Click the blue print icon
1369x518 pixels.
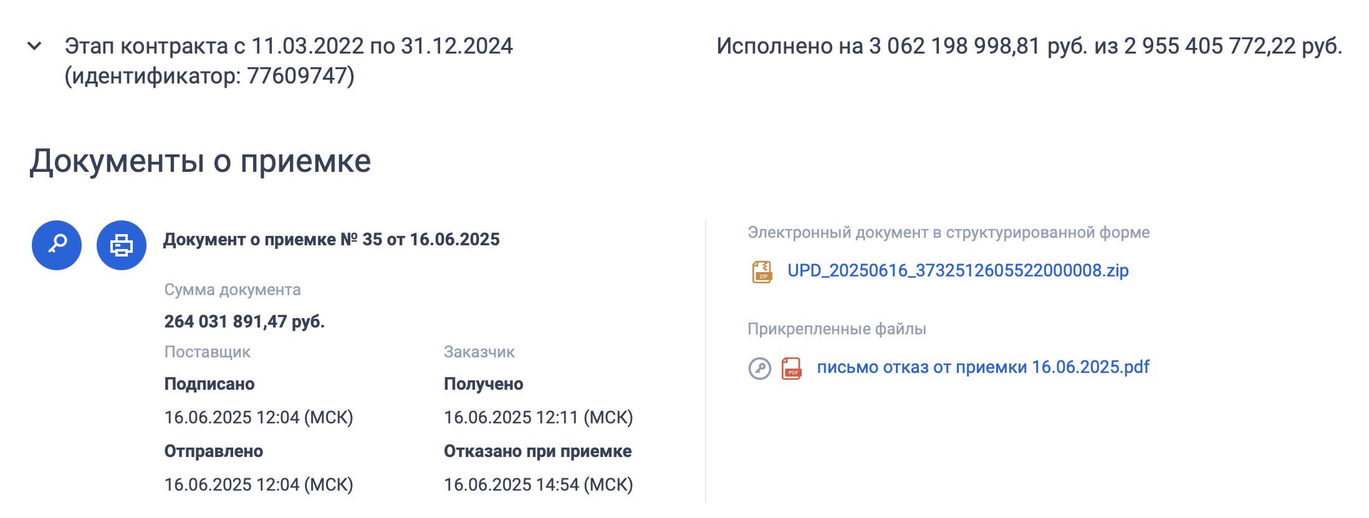pyautogui.click(x=122, y=245)
